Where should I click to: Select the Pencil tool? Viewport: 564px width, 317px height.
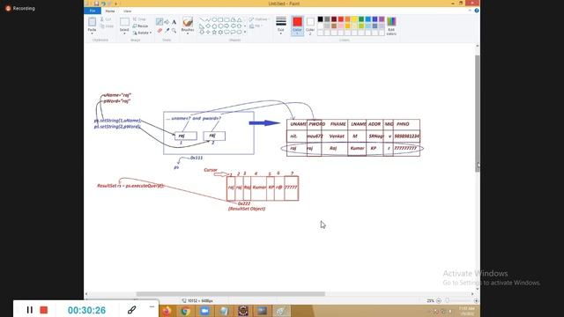click(x=160, y=22)
